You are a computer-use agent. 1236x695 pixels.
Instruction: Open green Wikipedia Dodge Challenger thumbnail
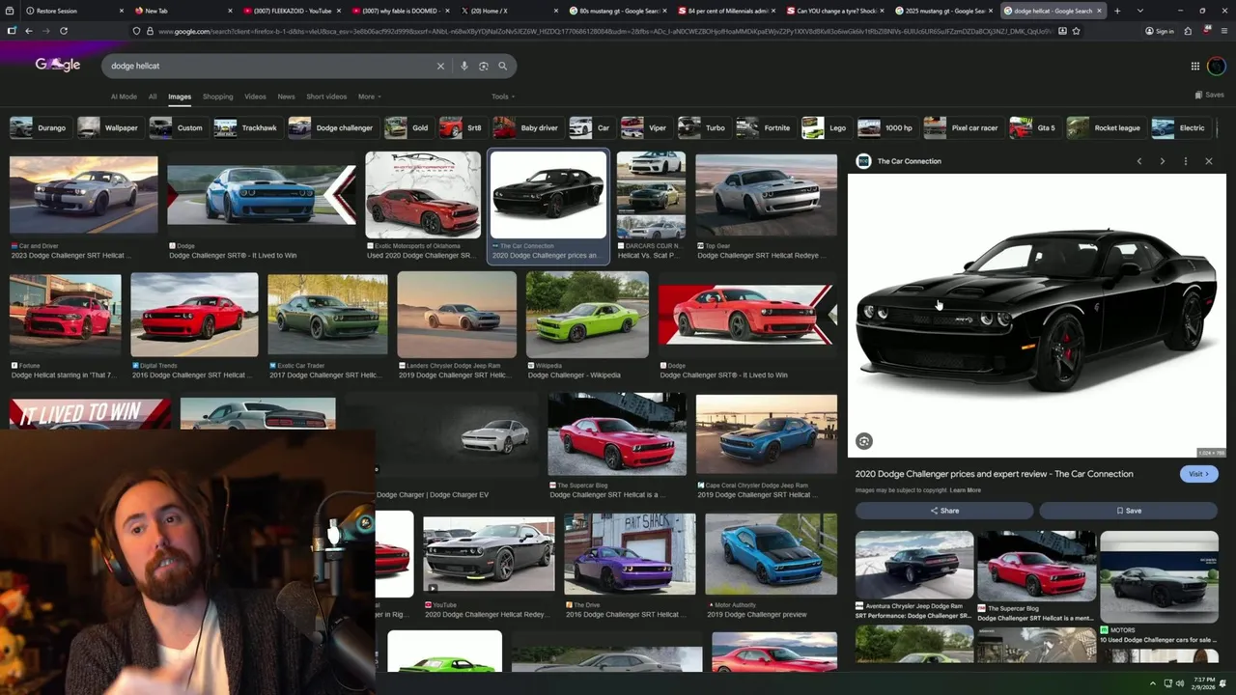pos(587,315)
